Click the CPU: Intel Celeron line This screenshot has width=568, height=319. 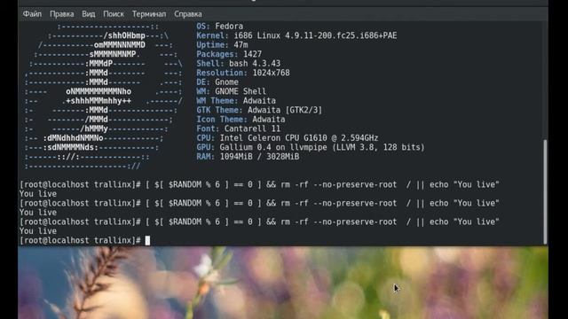tap(288, 138)
